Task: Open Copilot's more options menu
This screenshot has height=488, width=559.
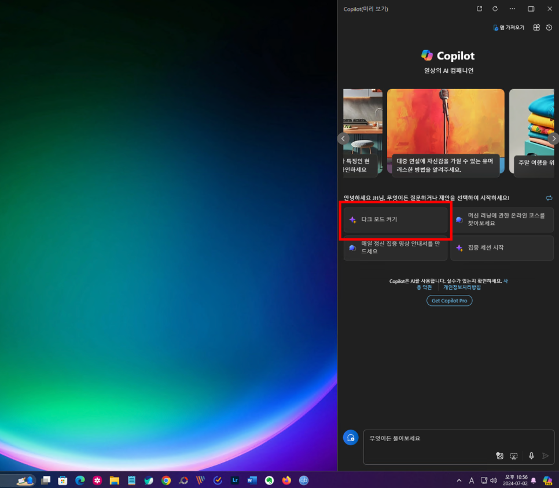Action: [x=512, y=9]
